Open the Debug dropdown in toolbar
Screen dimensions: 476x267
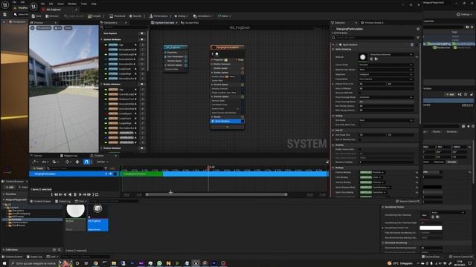(x=181, y=16)
